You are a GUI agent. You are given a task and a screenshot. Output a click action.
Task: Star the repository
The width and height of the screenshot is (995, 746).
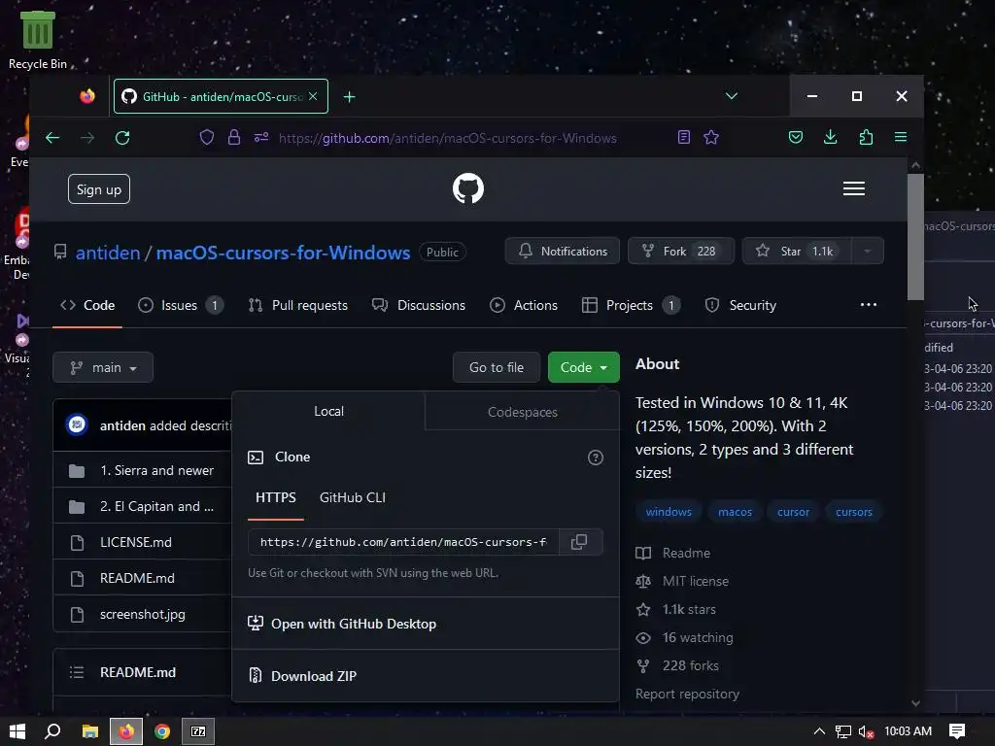[797, 252]
